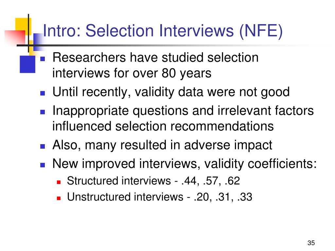The image size is (335, 251).
Task: Click the large blue square decoration
Action: (x=27, y=64)
